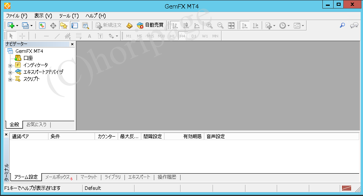Screen dimensions: 363x196
Task: Click the zoom in magnifier
Action: coord(209,25)
